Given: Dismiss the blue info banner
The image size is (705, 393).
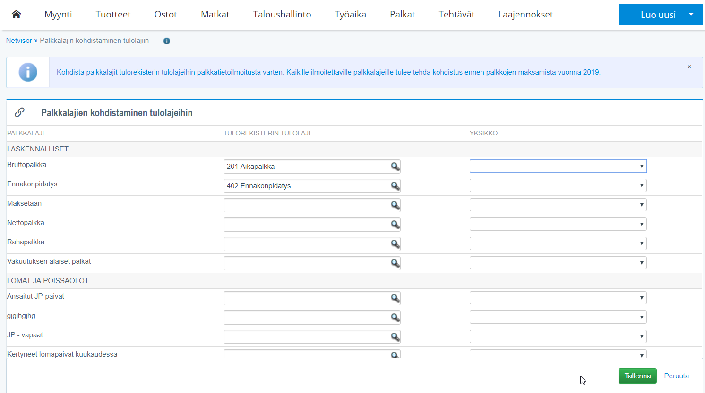Looking at the screenshot, I should (x=689, y=67).
